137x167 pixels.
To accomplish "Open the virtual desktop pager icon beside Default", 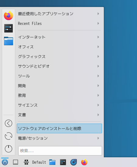I will coord(26,162).
